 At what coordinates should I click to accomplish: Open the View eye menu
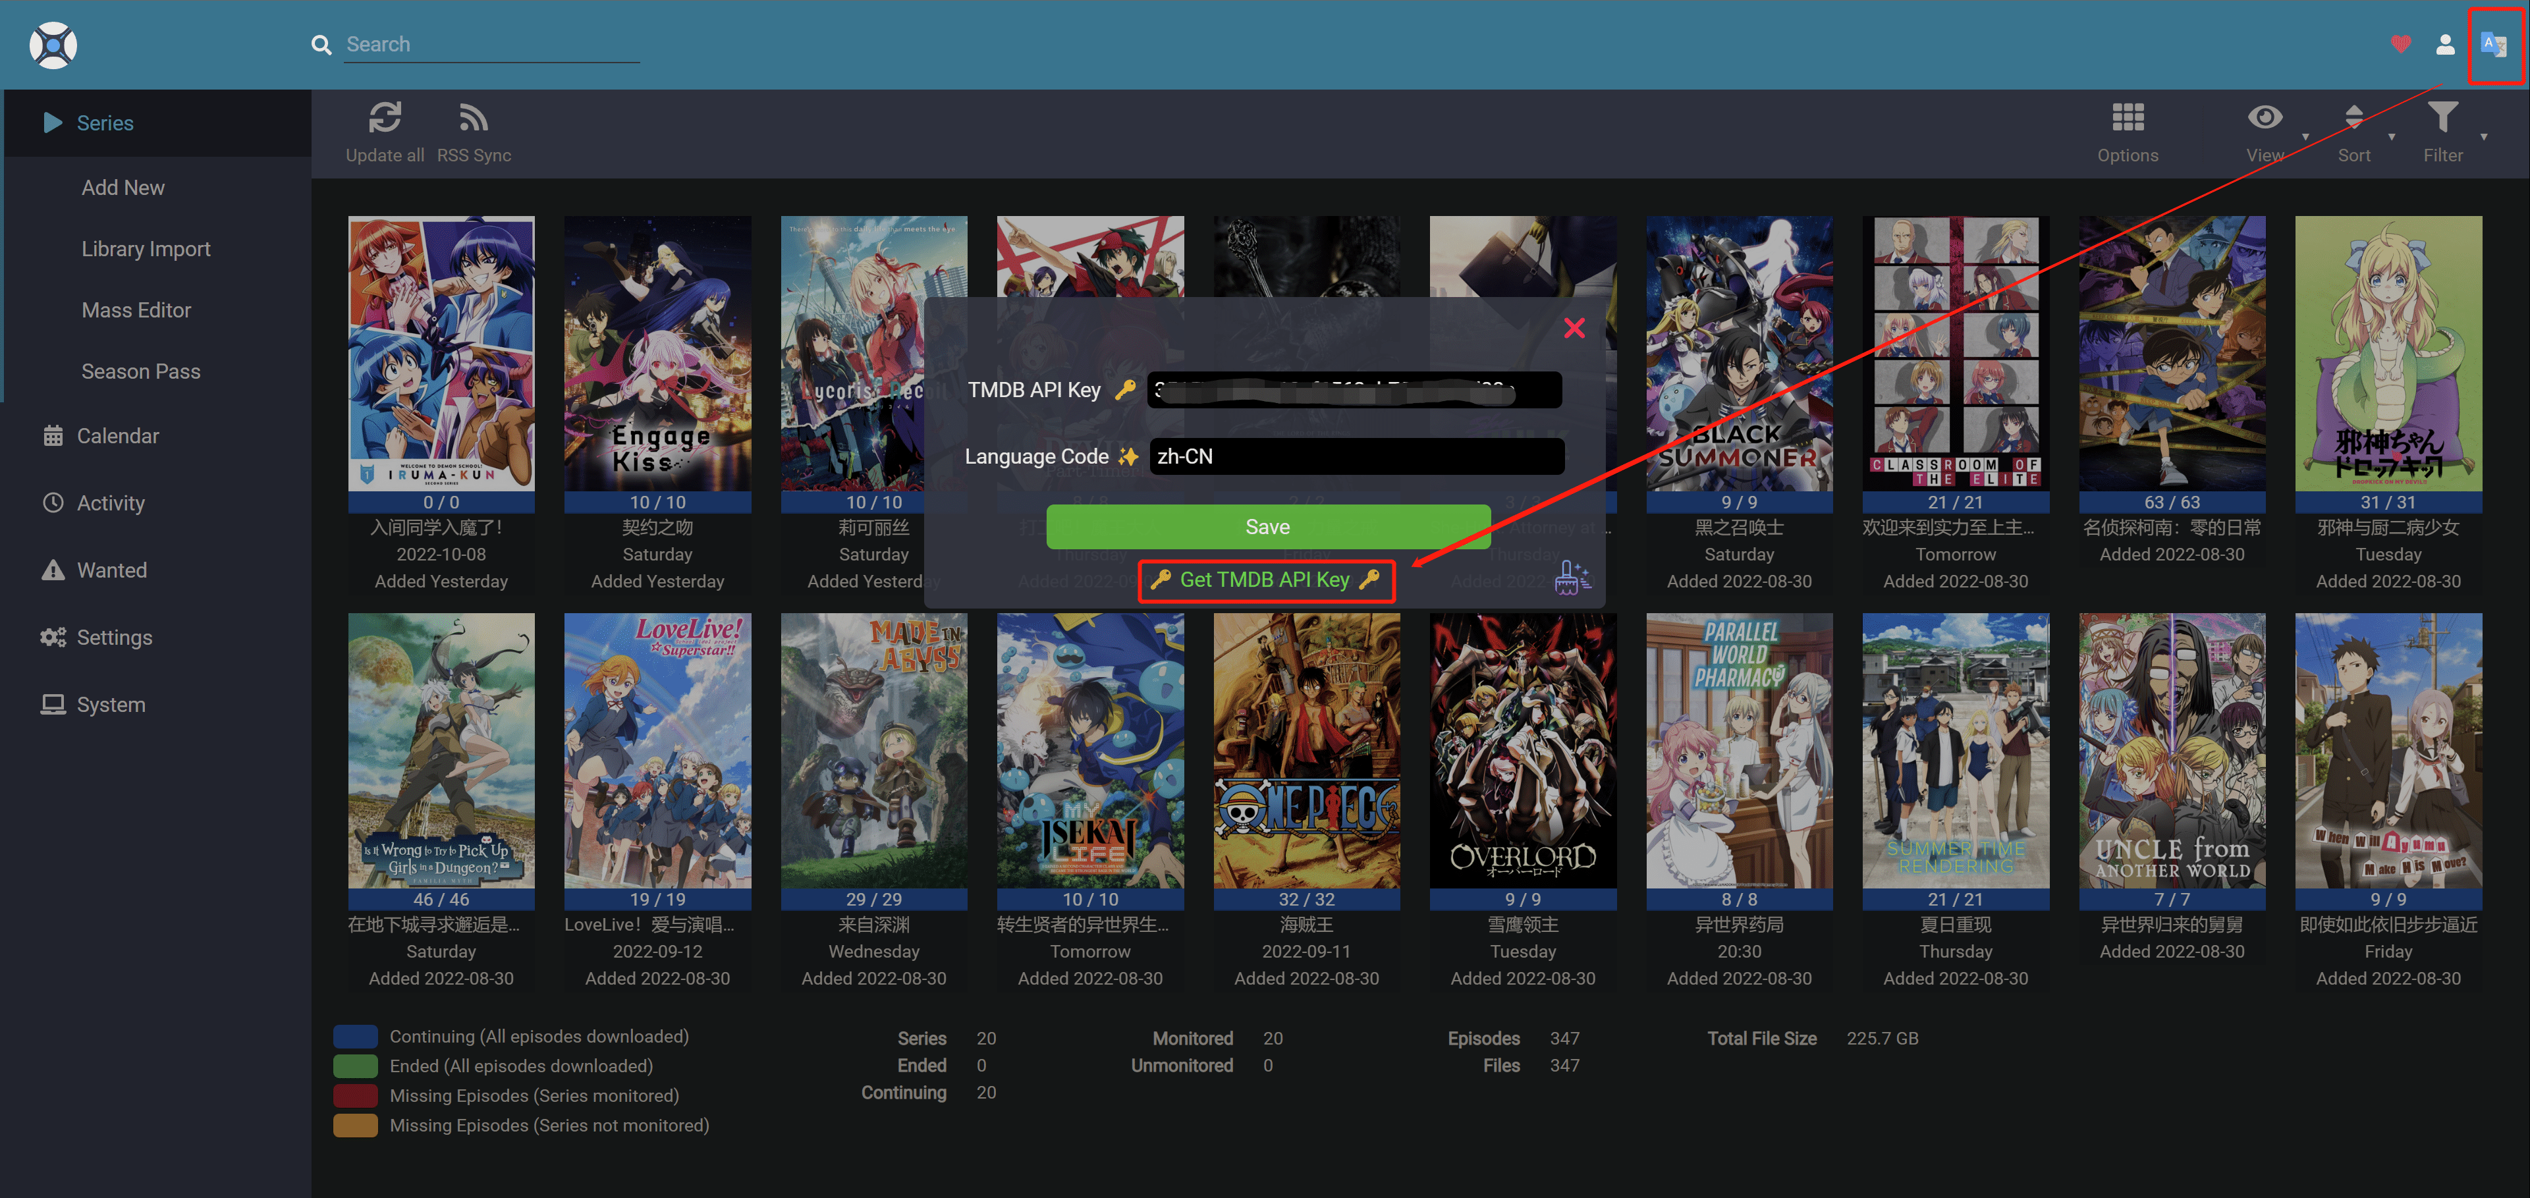click(x=2265, y=118)
